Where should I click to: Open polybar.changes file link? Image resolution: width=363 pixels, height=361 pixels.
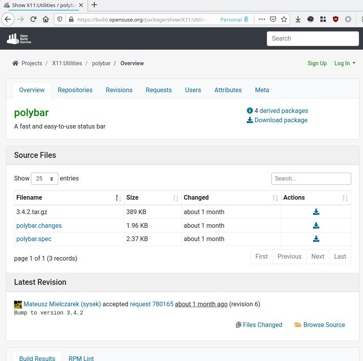[39, 225]
